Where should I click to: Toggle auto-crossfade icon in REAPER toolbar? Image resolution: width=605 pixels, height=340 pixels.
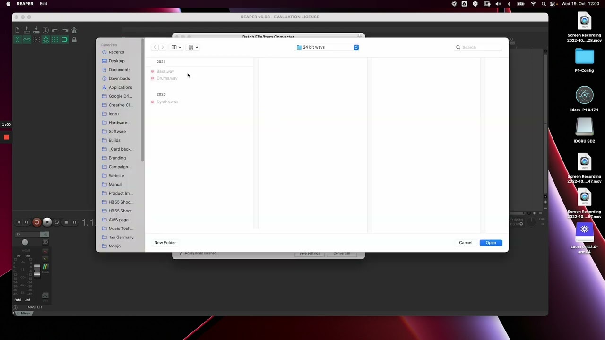tap(17, 40)
